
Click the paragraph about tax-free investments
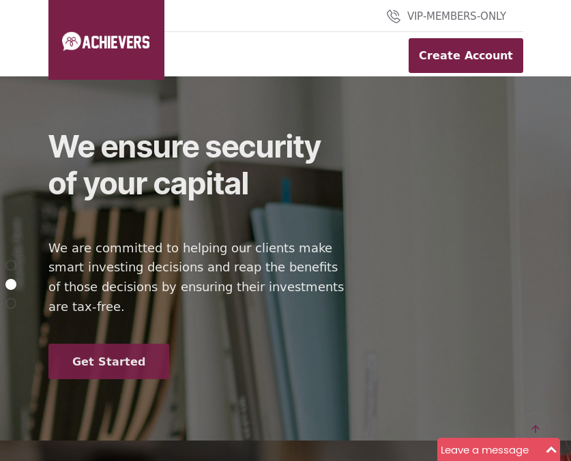point(196,277)
